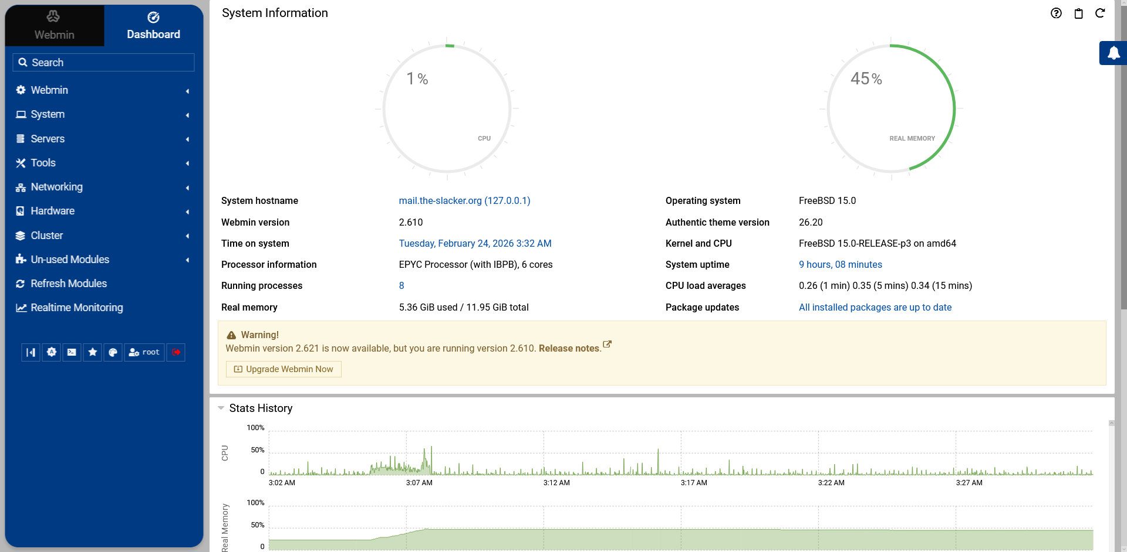
Task: Open the help question mark icon
Action: (1056, 13)
